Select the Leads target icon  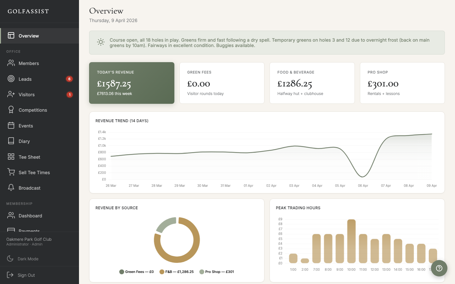click(11, 79)
